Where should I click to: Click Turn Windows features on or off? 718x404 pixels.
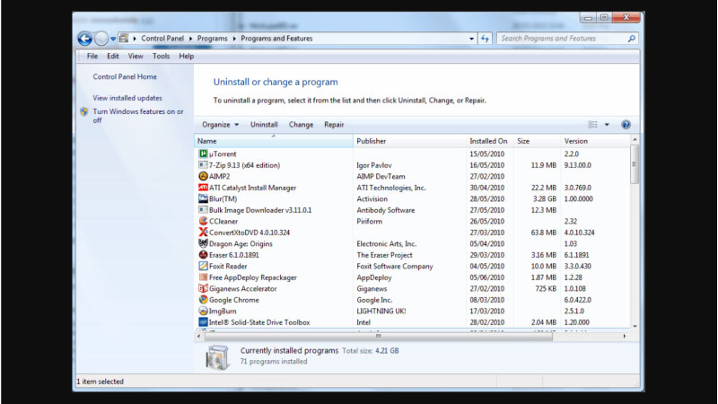(137, 116)
